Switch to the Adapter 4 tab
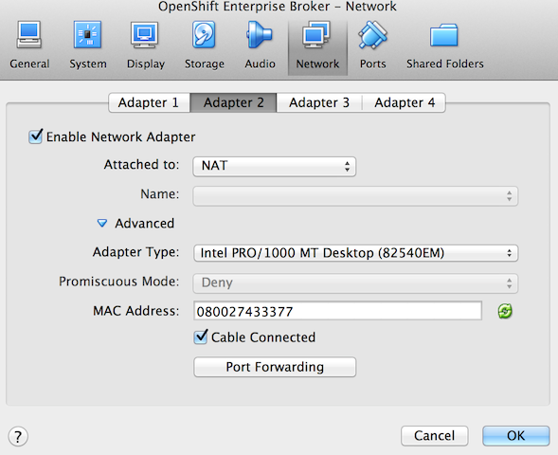Image resolution: width=558 pixels, height=455 pixels. [x=405, y=103]
